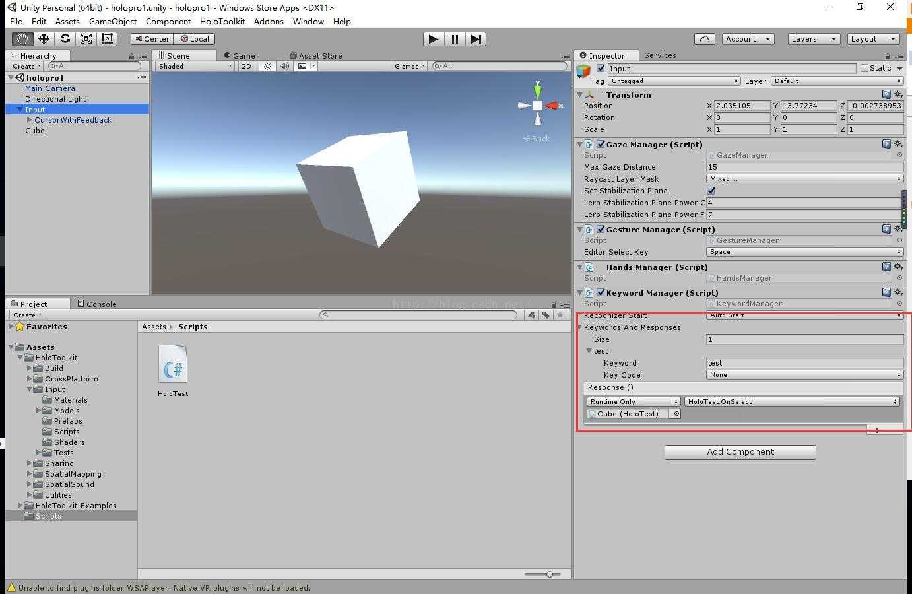Open the GameObject menu

pos(113,21)
